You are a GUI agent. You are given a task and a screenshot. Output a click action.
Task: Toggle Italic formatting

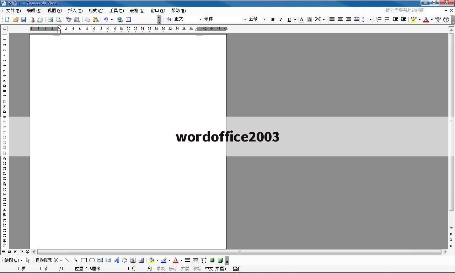pyautogui.click(x=281, y=20)
